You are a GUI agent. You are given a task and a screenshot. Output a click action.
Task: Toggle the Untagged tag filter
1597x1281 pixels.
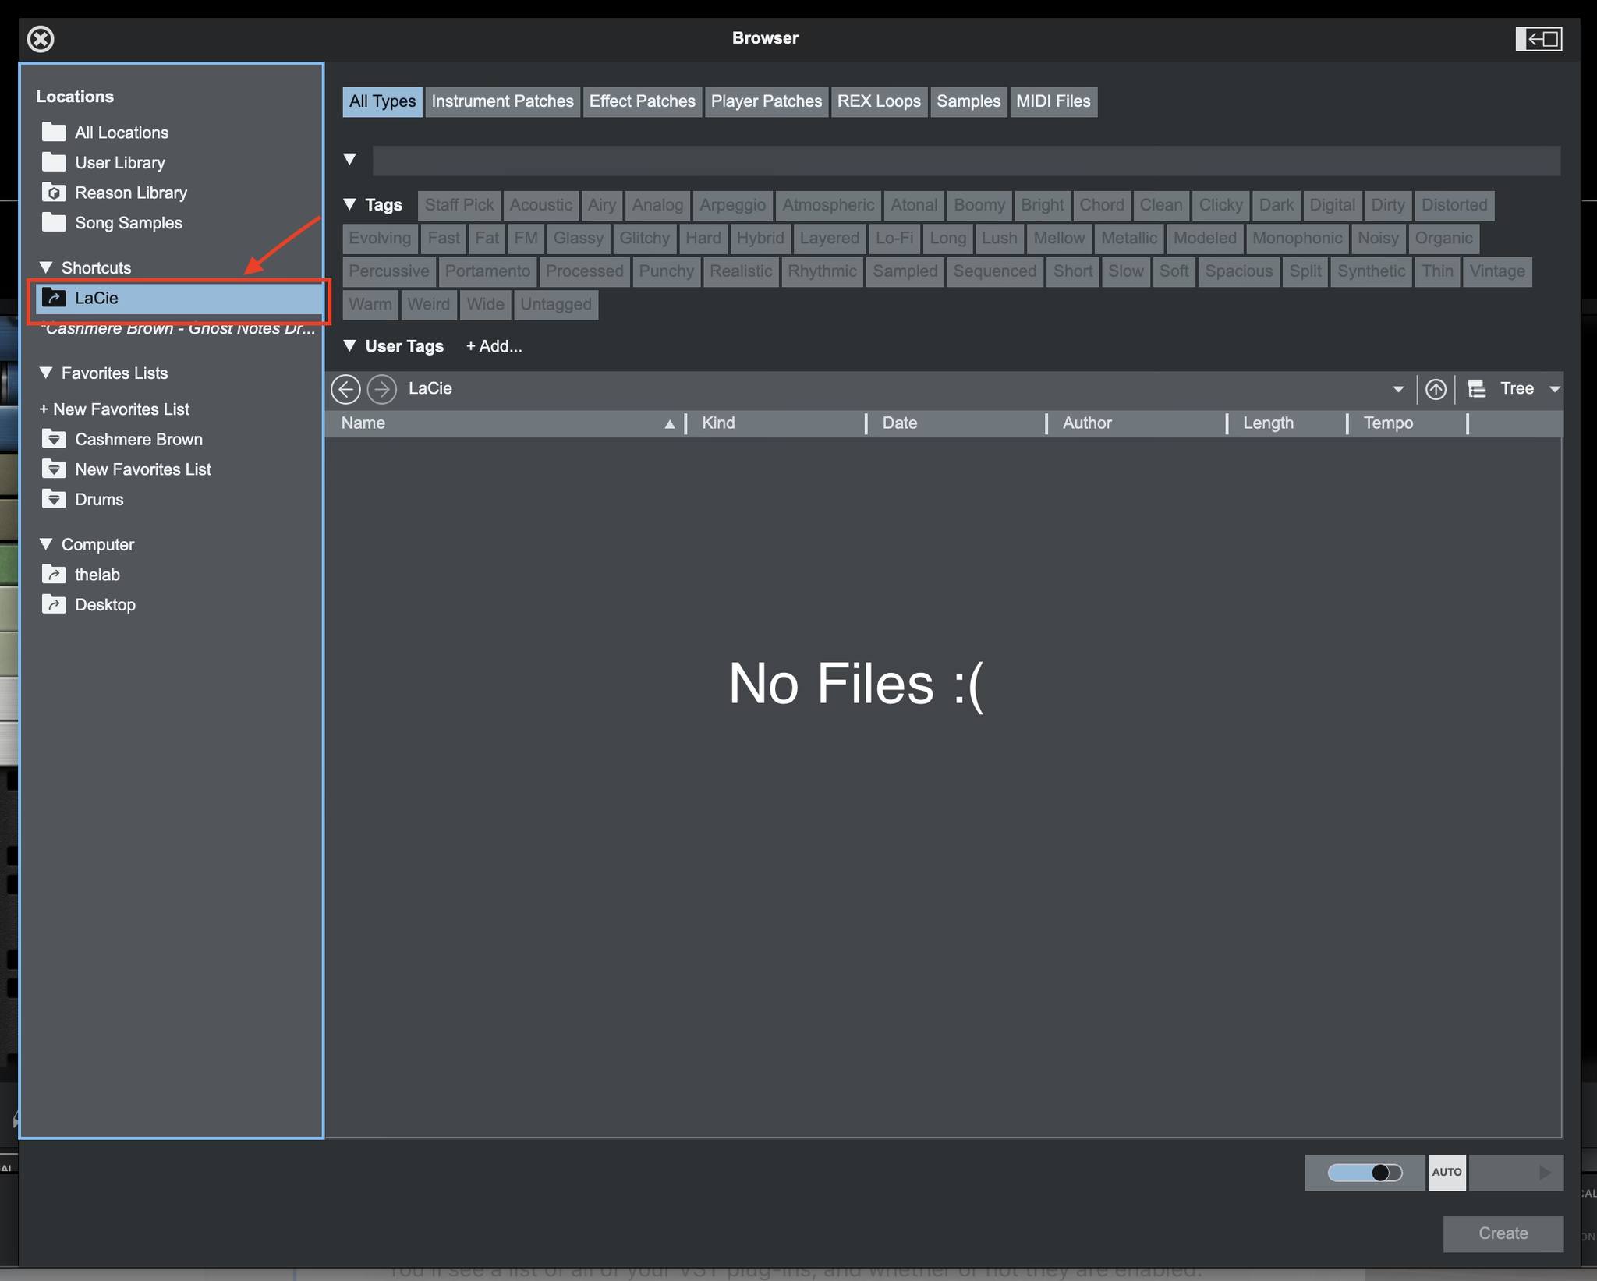tap(556, 304)
